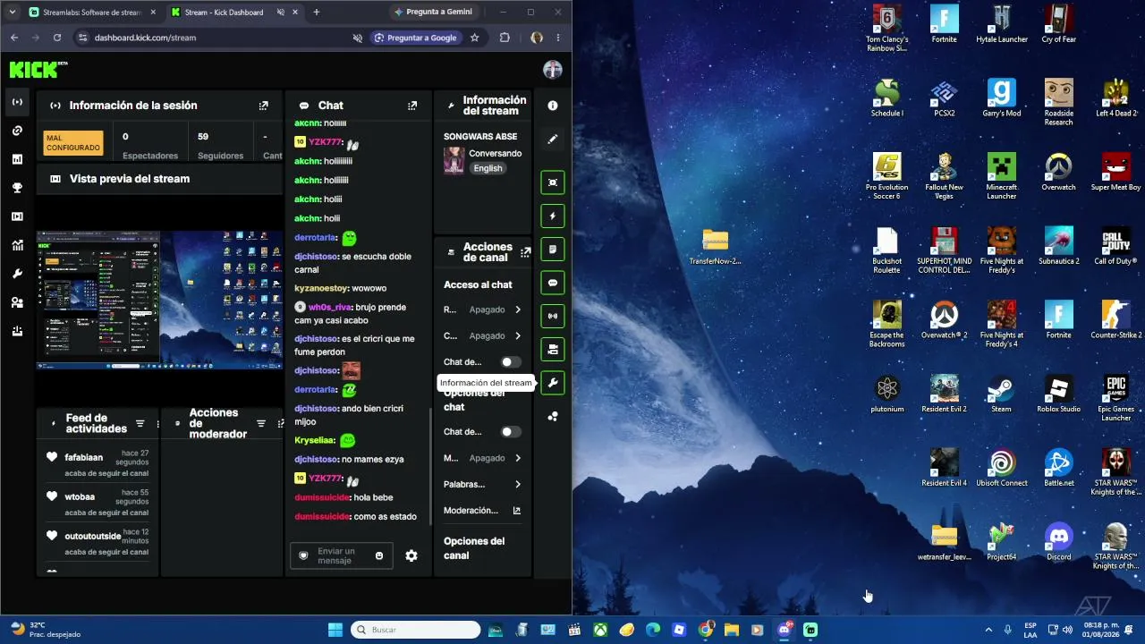Select the Battle.net desktop icon
The image size is (1145, 644).
[1058, 469]
